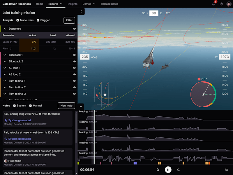Click the skip-forward playback icon

click(x=179, y=170)
